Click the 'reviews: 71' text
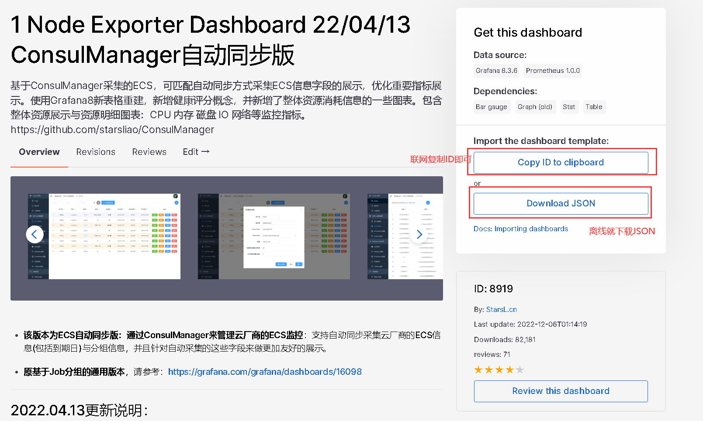The image size is (703, 421). pyautogui.click(x=492, y=354)
